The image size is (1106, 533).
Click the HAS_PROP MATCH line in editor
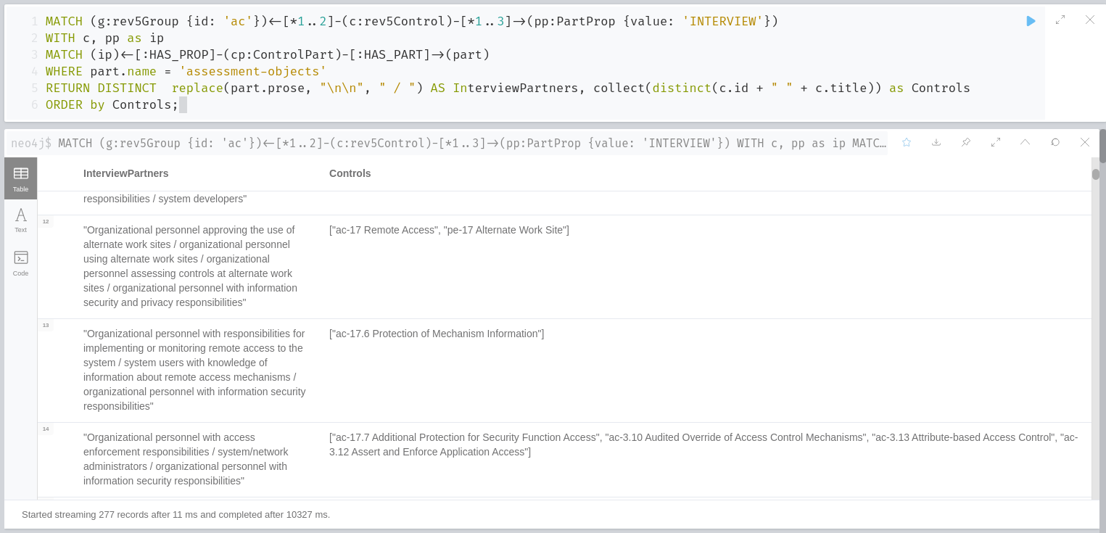tap(268, 54)
